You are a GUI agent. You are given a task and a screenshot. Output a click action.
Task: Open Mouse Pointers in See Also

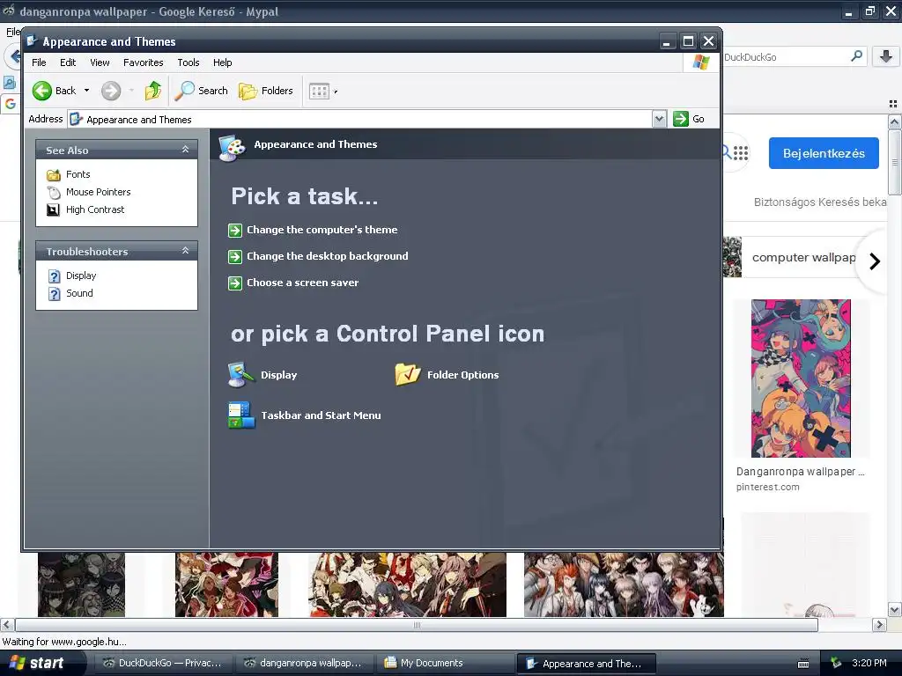click(98, 192)
